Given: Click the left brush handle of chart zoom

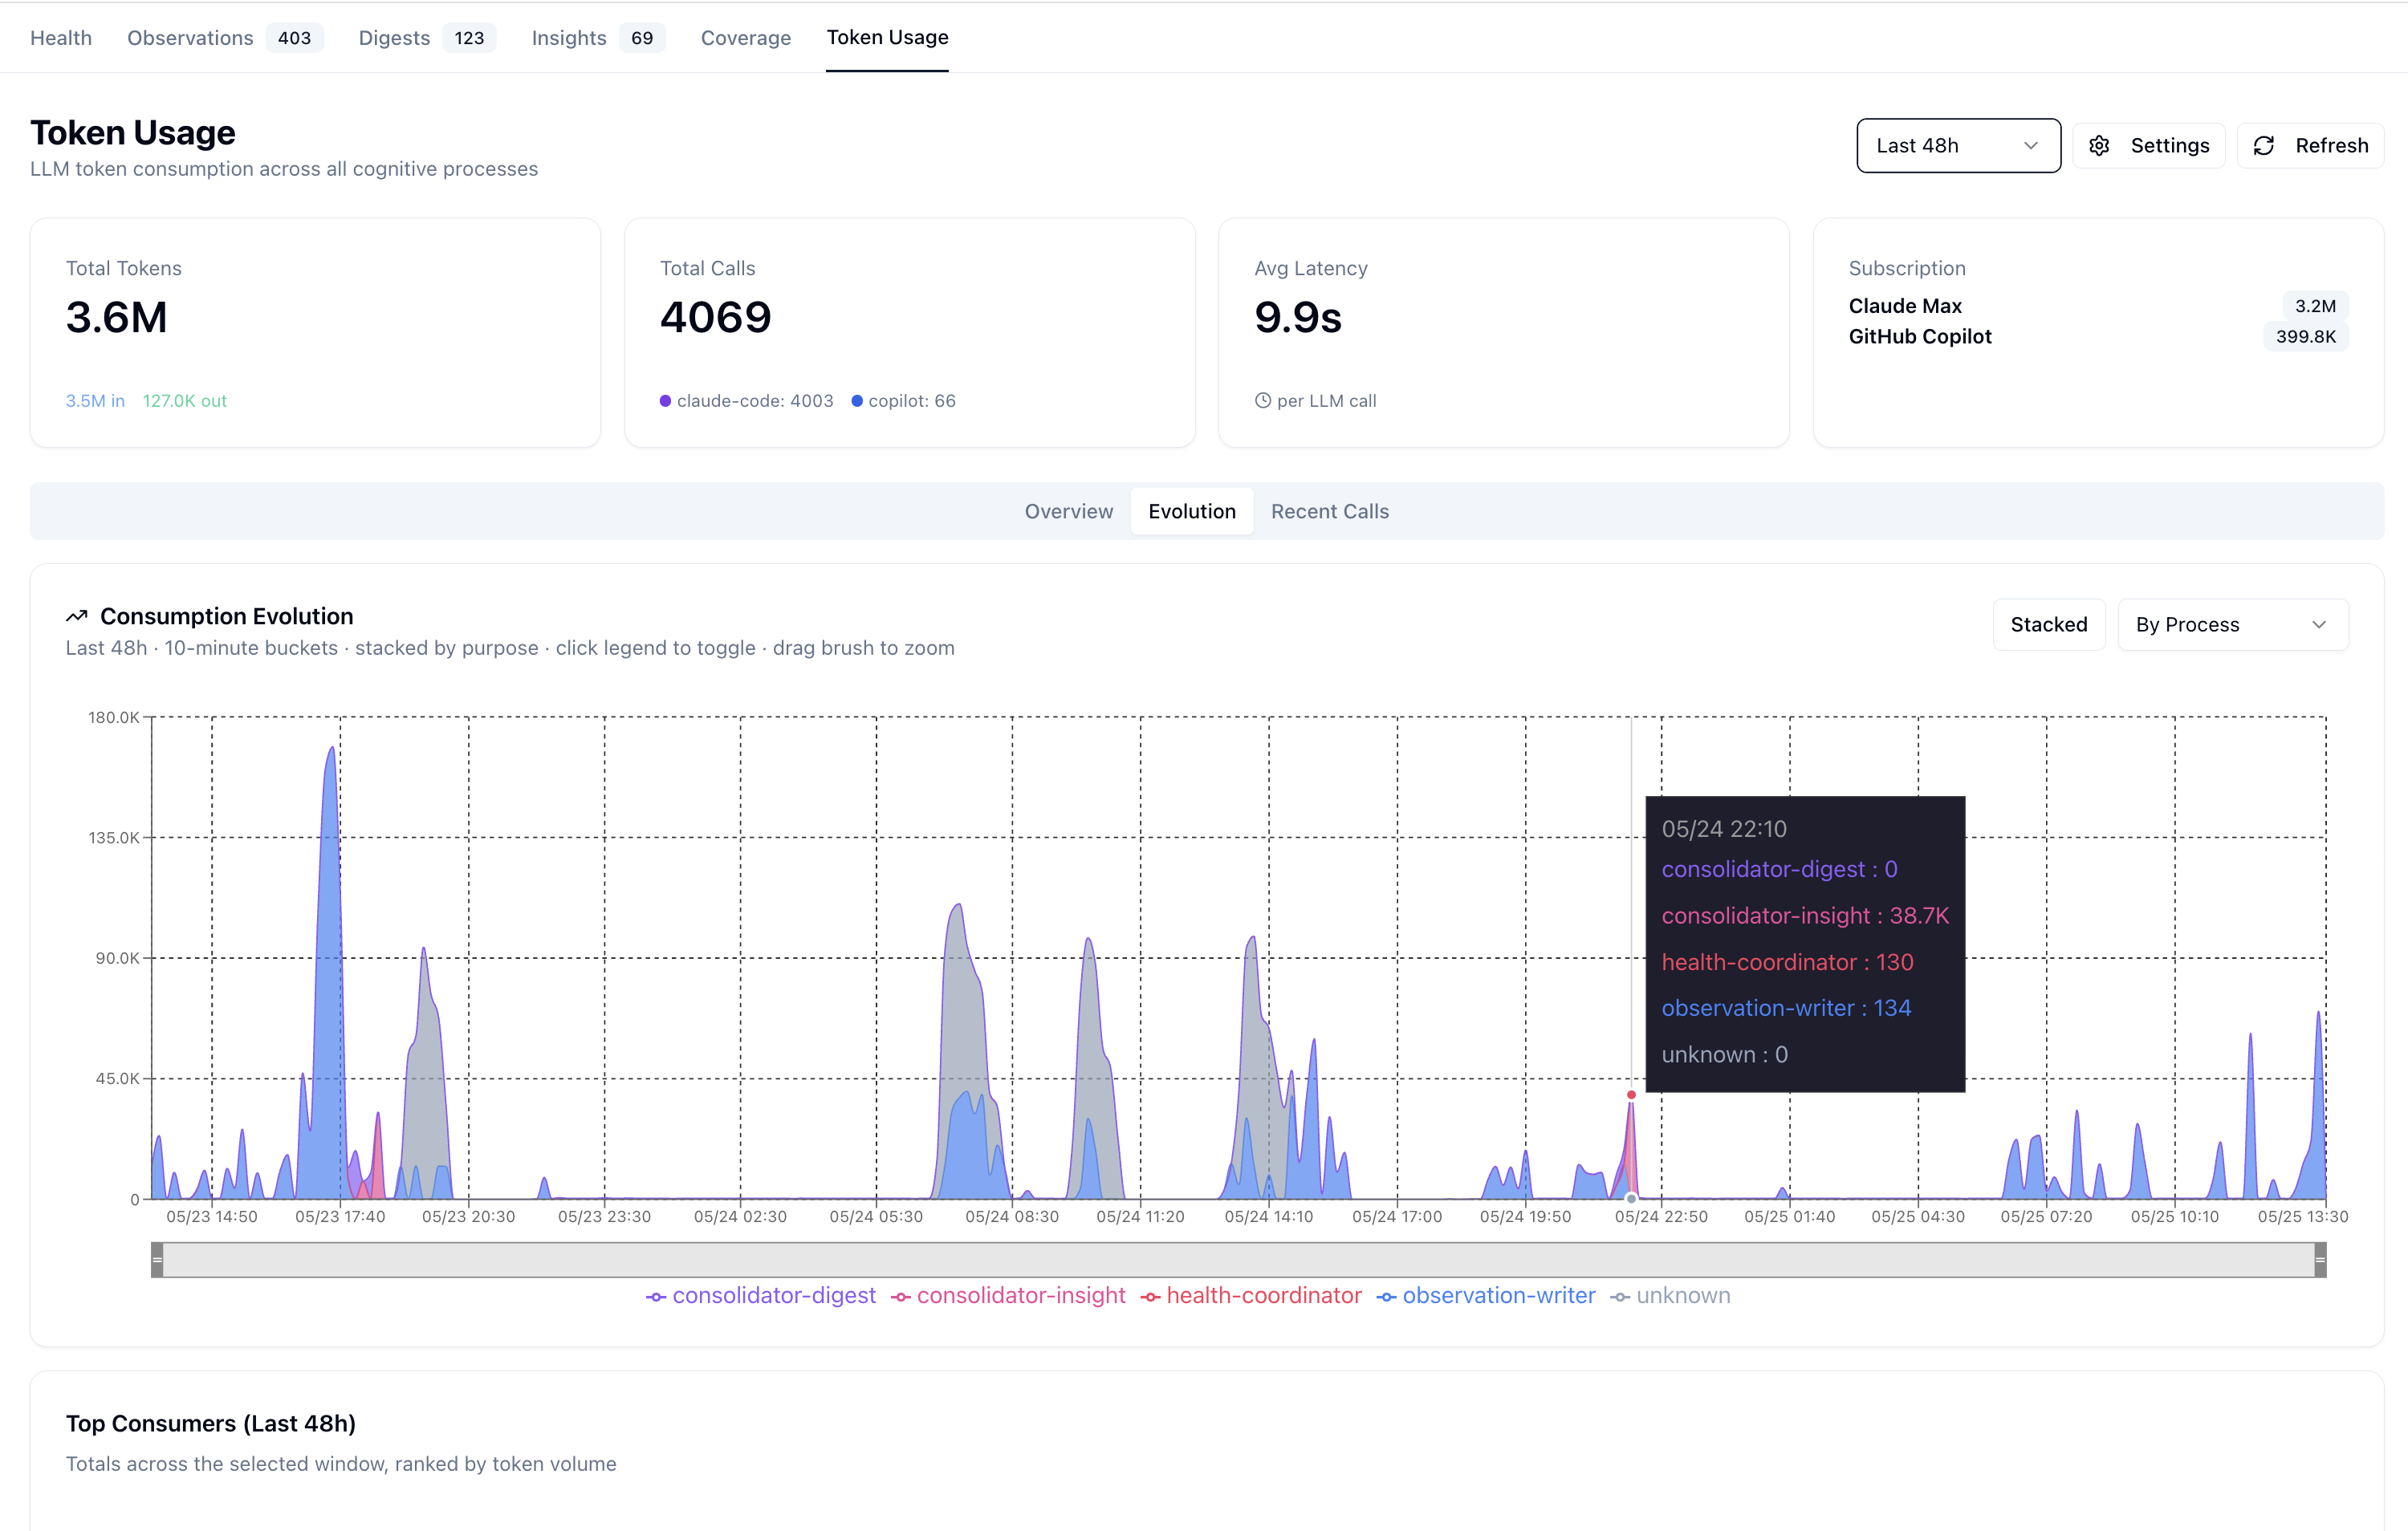Looking at the screenshot, I should pyautogui.click(x=157, y=1260).
